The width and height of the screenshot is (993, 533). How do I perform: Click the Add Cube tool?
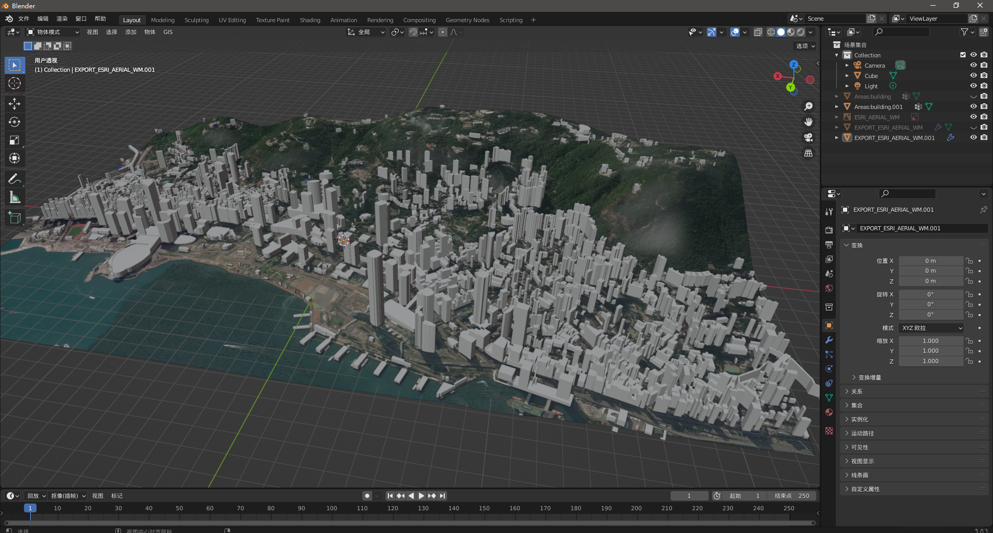pos(14,218)
